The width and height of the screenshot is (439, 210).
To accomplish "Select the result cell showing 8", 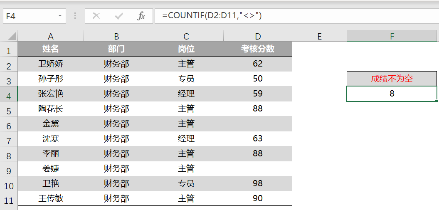I will click(392, 94).
